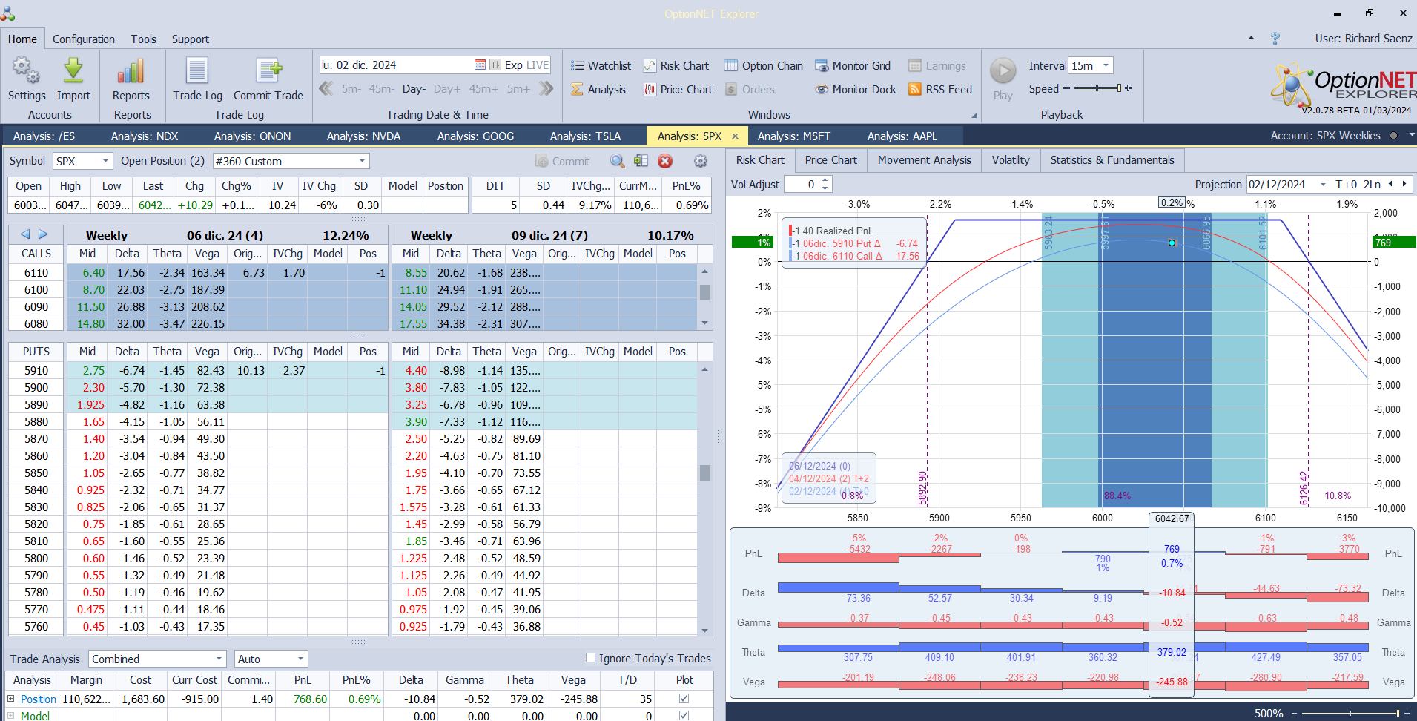Click the green table icon next to the magnifier
Viewport: 1417px width, 721px height.
coord(641,161)
